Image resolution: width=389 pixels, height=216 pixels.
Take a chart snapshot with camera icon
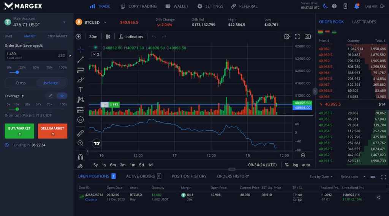[x=308, y=37]
